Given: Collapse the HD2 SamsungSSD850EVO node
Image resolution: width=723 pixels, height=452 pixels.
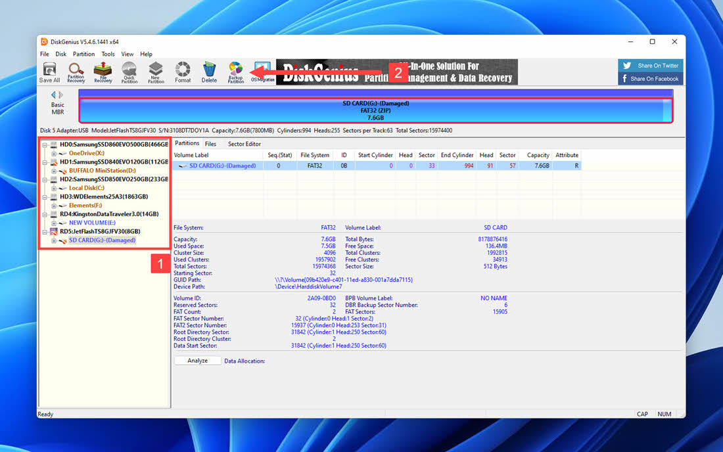Looking at the screenshot, I should 45,180.
